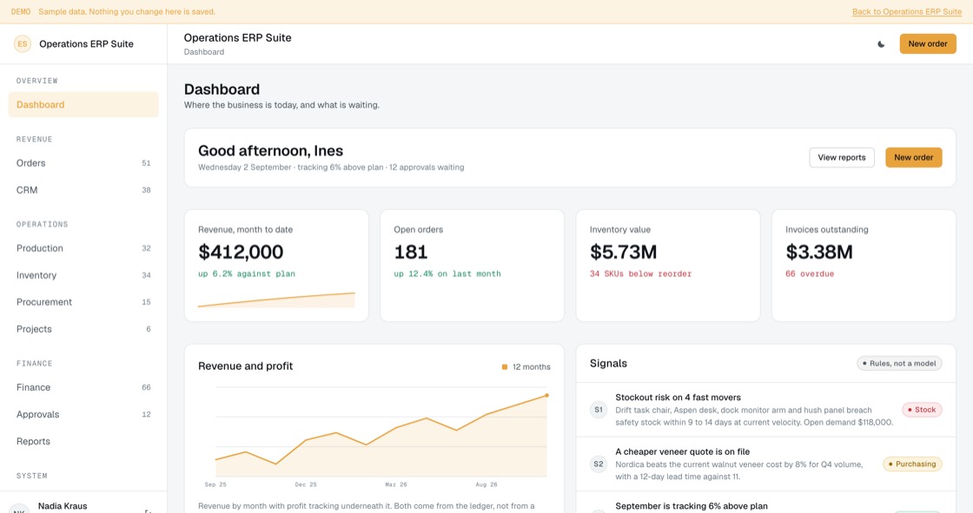Image resolution: width=973 pixels, height=513 pixels.
Task: Click the S1 badge on the stockout signal
Action: tap(599, 410)
